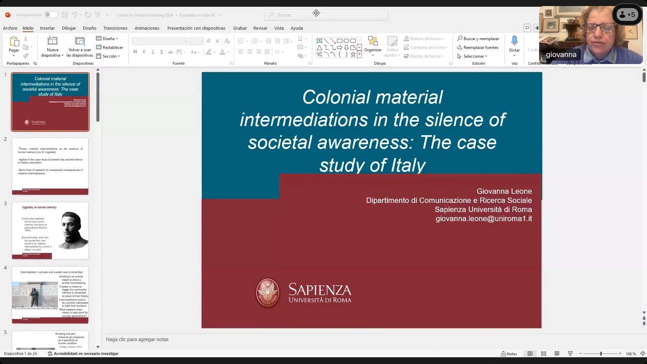
Task: Click the Cut scissors icon
Action: coord(26,39)
